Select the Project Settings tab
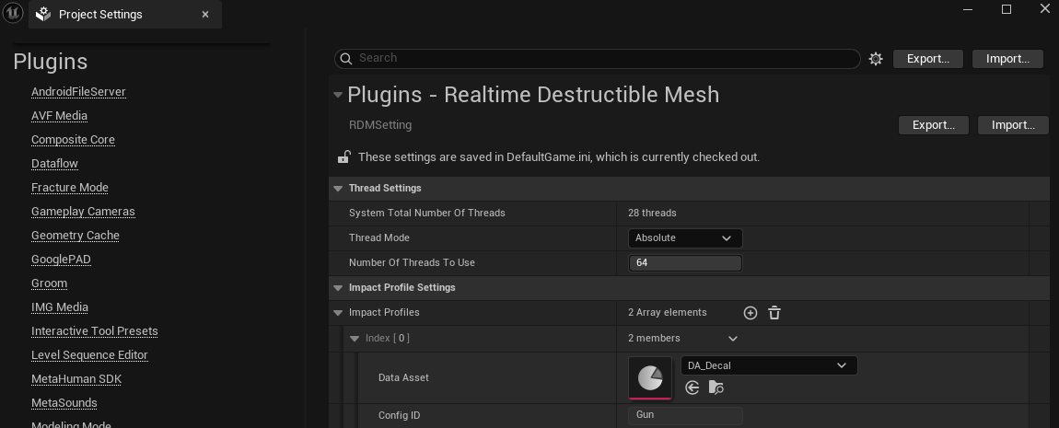This screenshot has width=1059, height=428. (x=100, y=15)
